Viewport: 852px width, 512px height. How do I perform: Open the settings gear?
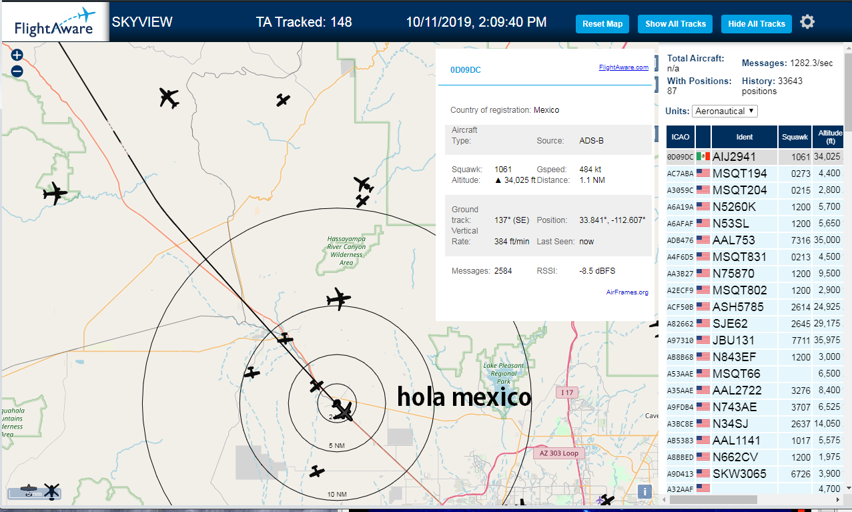click(807, 22)
